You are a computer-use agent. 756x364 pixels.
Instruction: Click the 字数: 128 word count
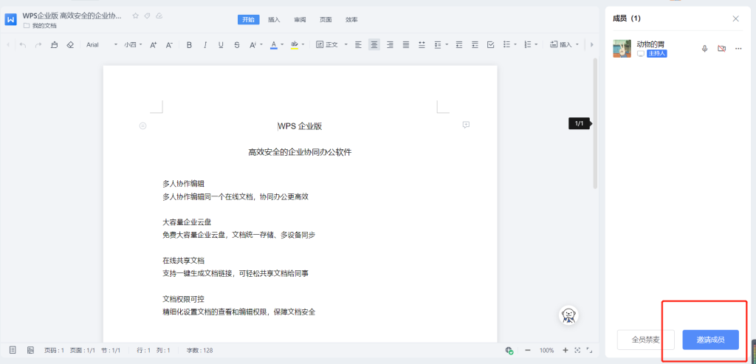pos(199,351)
